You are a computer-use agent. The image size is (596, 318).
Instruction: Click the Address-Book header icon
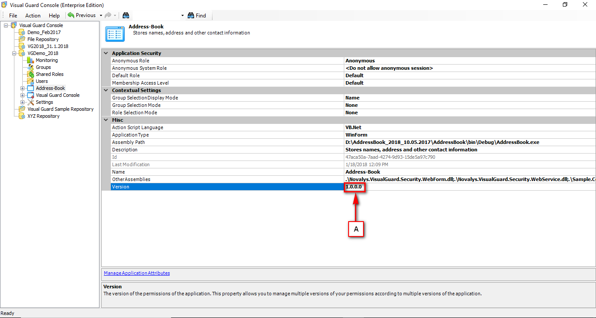pos(115,34)
